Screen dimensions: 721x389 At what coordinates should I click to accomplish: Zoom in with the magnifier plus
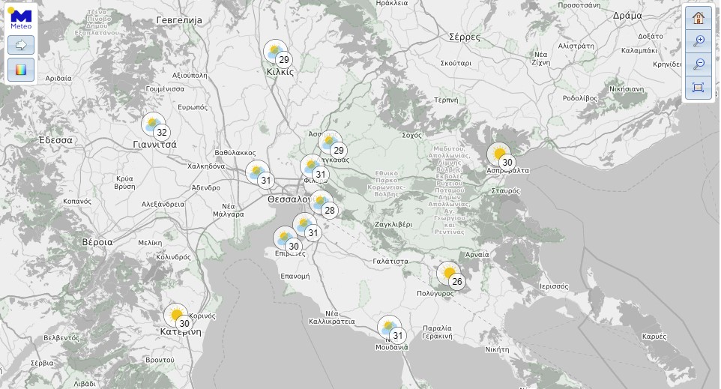[698, 41]
